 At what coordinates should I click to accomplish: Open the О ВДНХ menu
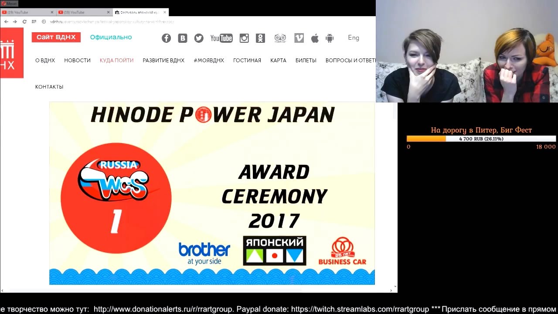coord(45,61)
